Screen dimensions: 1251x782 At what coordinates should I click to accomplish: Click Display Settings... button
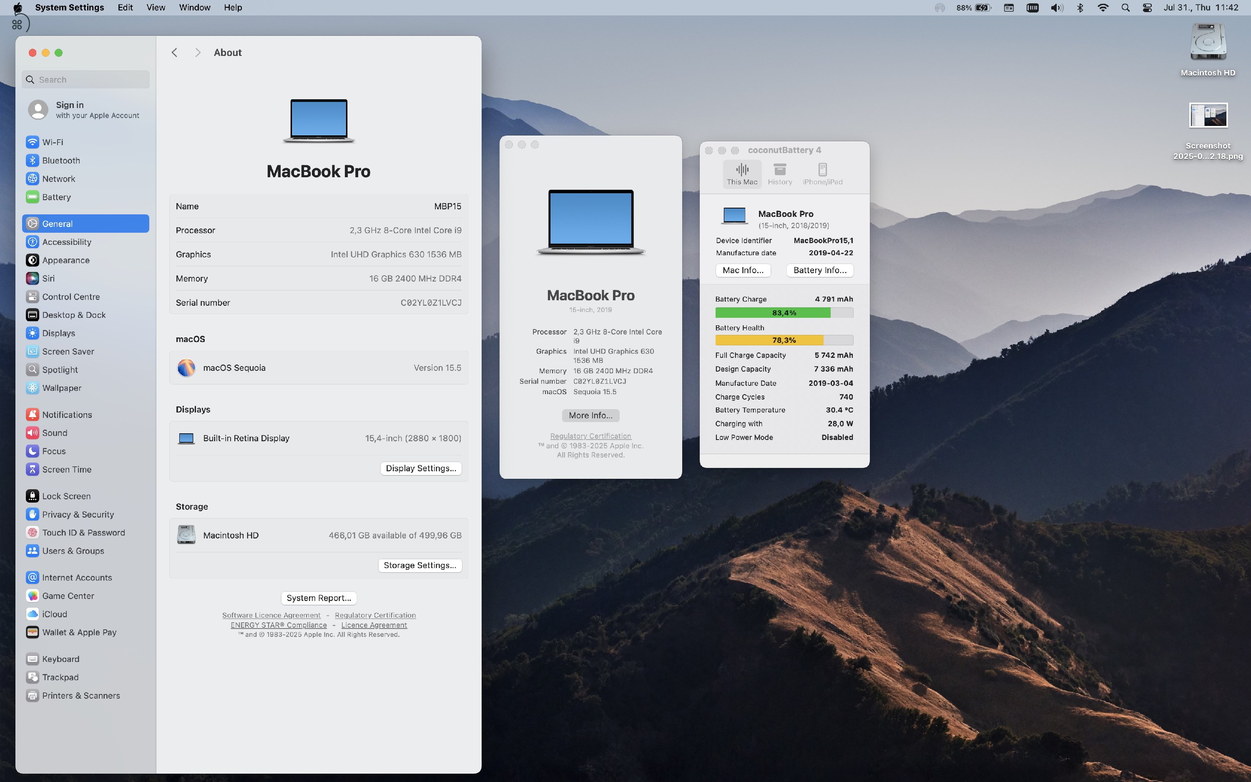click(x=421, y=468)
